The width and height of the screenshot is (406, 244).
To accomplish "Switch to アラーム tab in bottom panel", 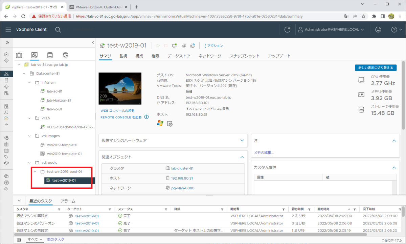I will coord(68,201).
